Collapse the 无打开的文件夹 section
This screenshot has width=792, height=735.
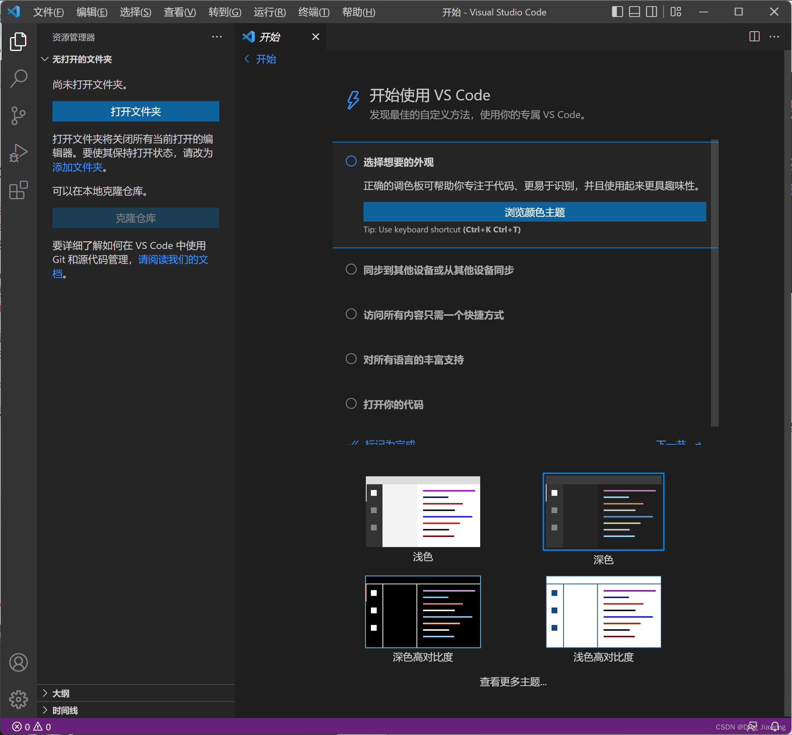pyautogui.click(x=135, y=59)
